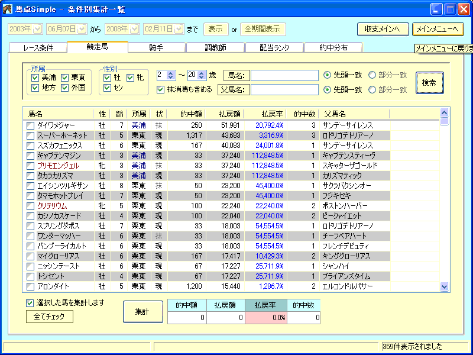Toggle 抹消馬も含める checkbox
The width and height of the screenshot is (473, 355).
(161, 90)
